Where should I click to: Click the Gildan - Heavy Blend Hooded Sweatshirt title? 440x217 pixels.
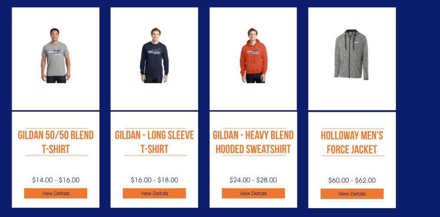pyautogui.click(x=254, y=142)
